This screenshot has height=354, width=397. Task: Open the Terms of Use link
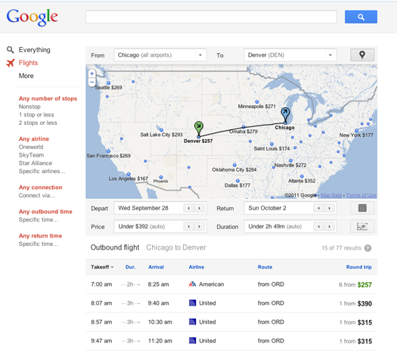[x=361, y=195]
